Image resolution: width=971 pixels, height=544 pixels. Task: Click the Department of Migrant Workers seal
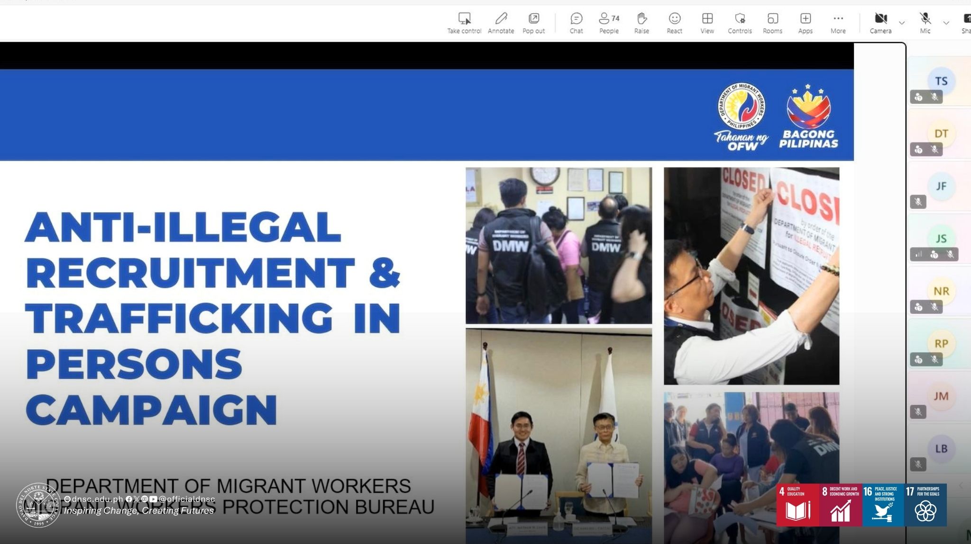[742, 107]
